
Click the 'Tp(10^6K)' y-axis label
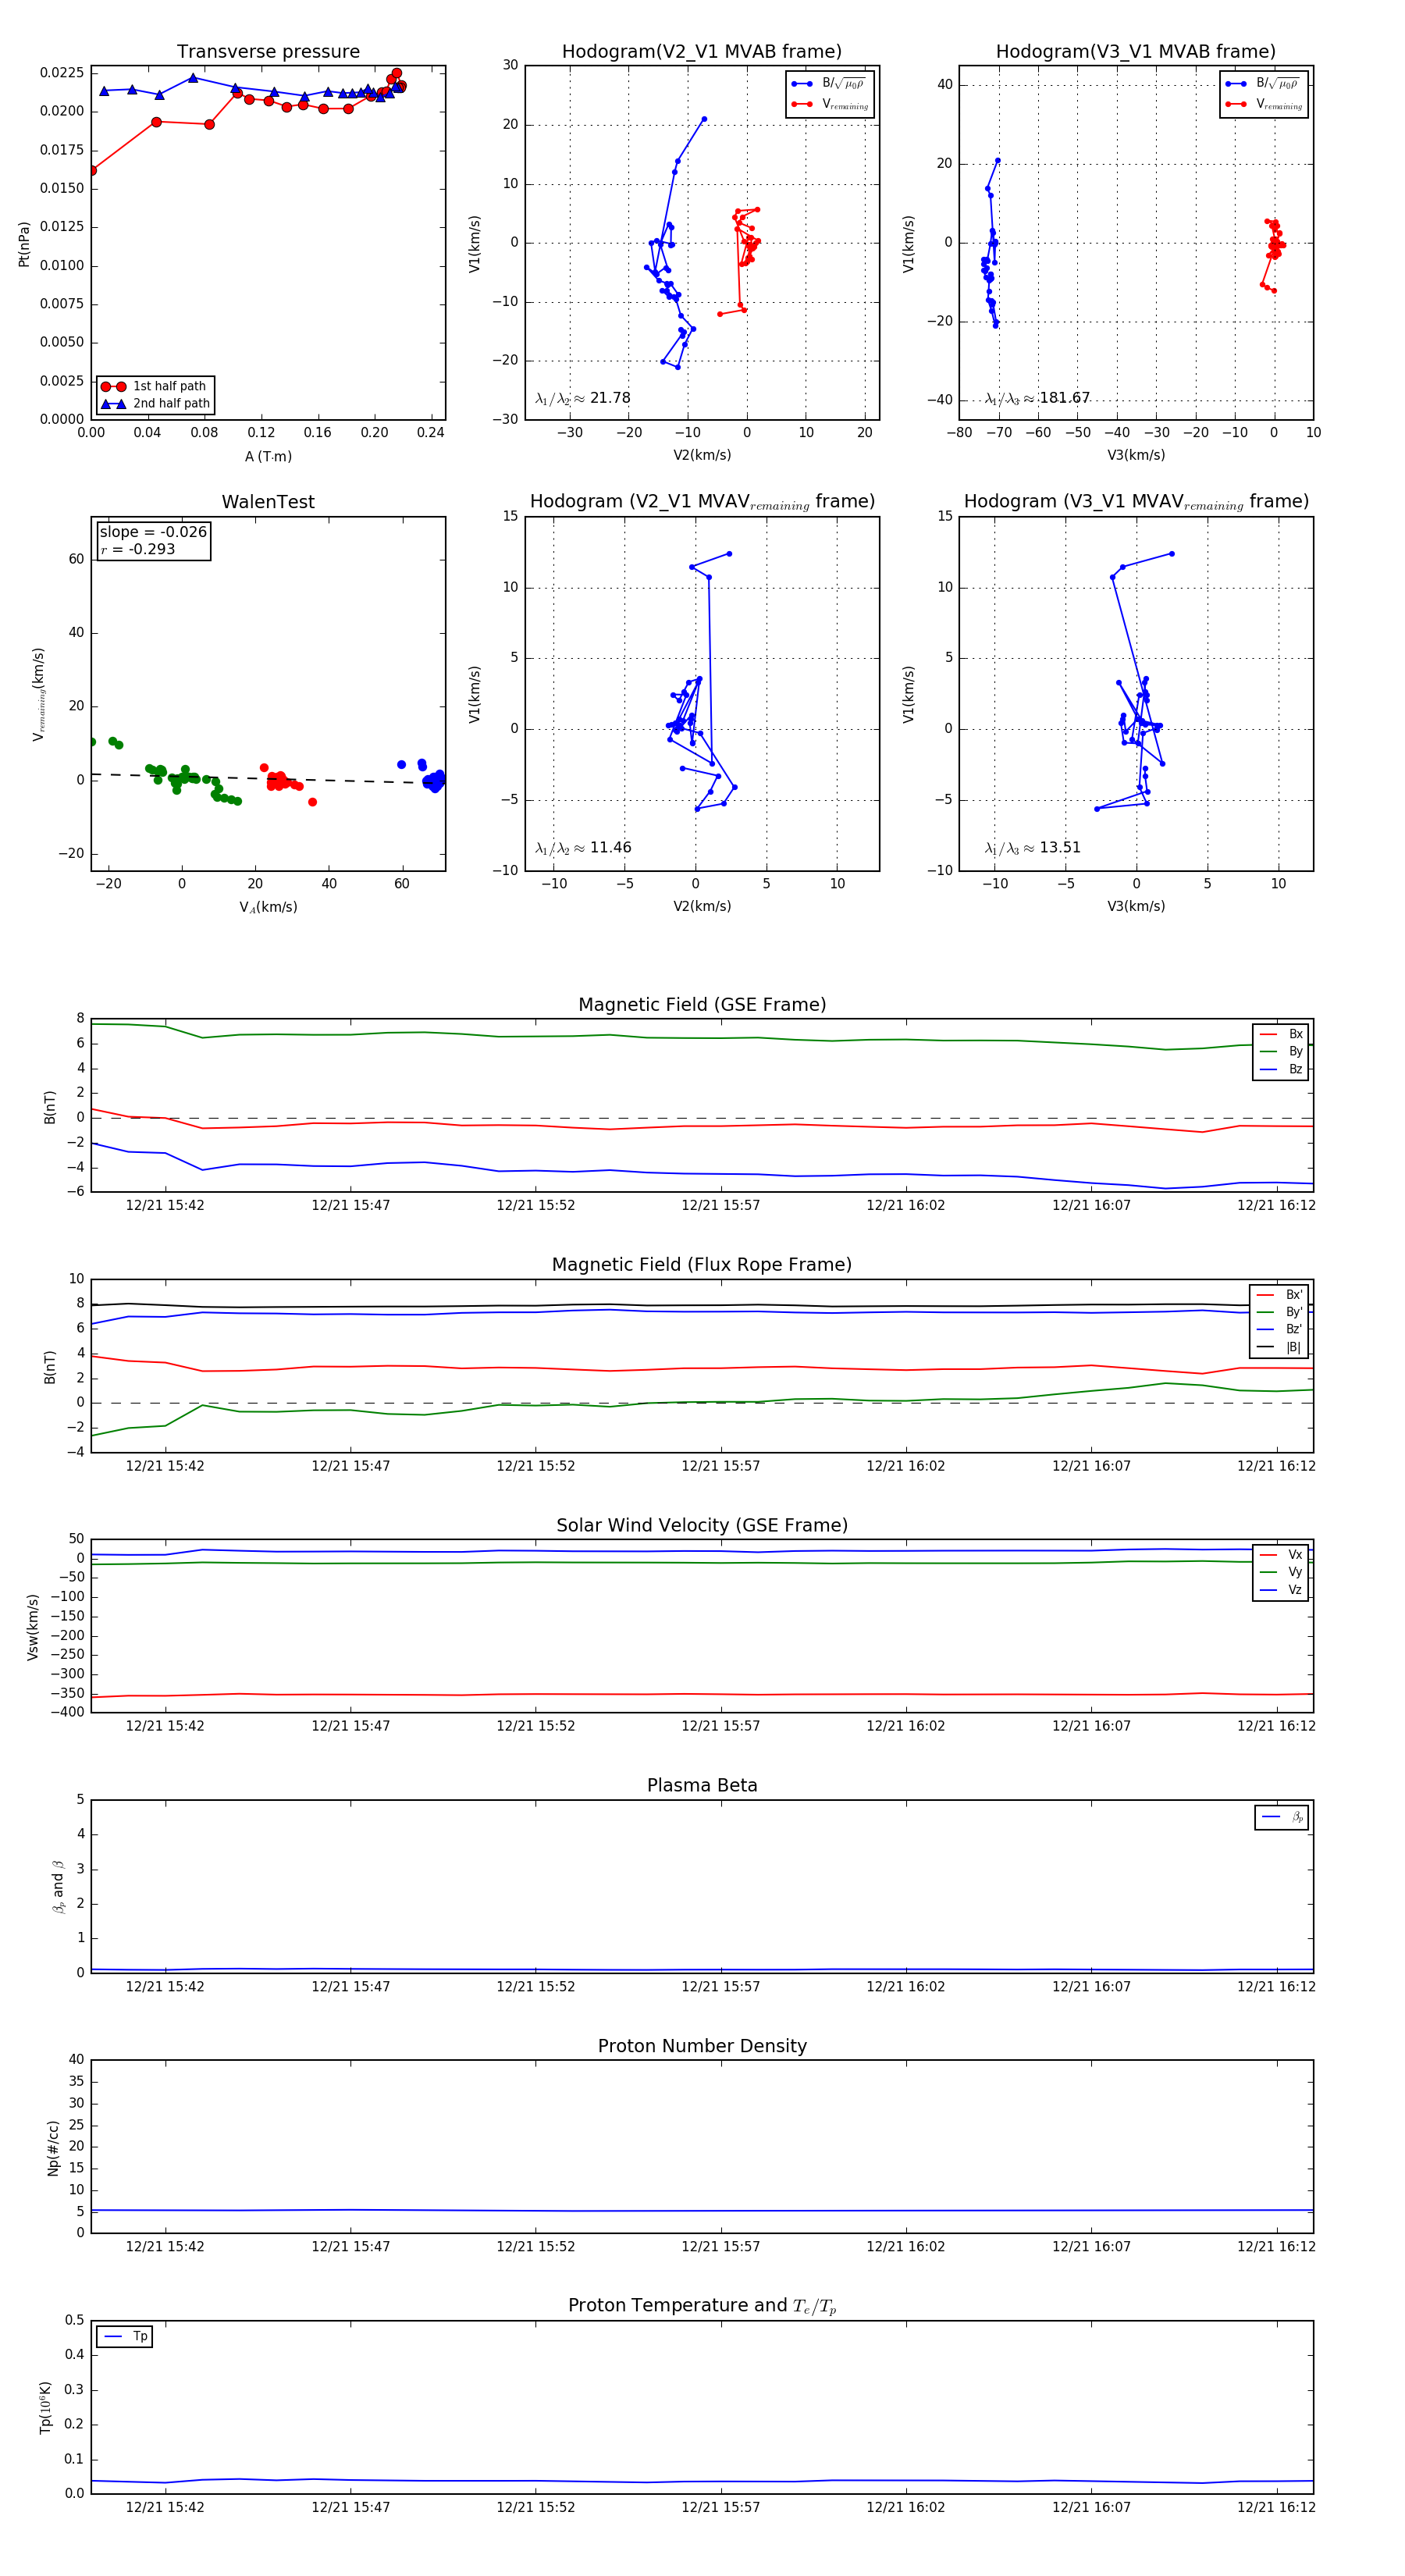[x=45, y=2407]
